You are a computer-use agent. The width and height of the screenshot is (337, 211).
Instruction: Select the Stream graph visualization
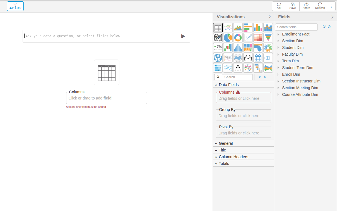(x=268, y=68)
